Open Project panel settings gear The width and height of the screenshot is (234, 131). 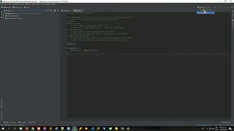55,11
